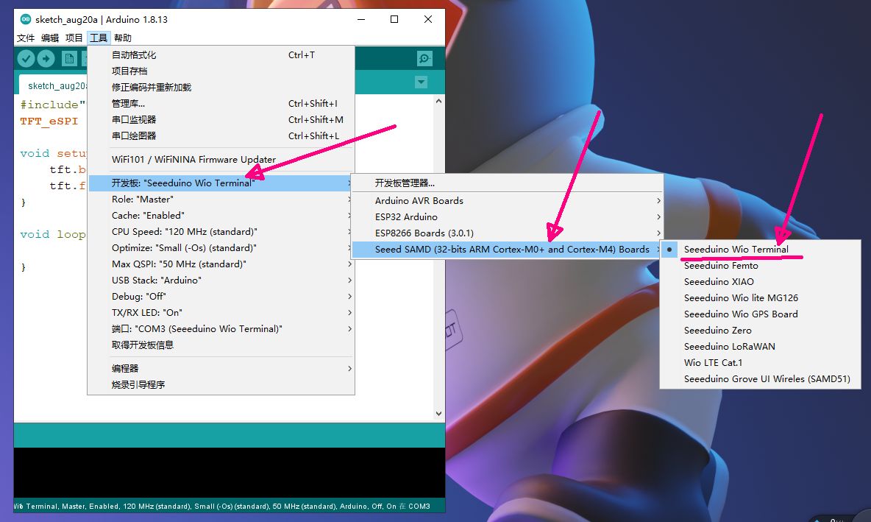871x522 pixels.
Task: Select 修正编码并重新加载 entry
Action: tap(221, 88)
